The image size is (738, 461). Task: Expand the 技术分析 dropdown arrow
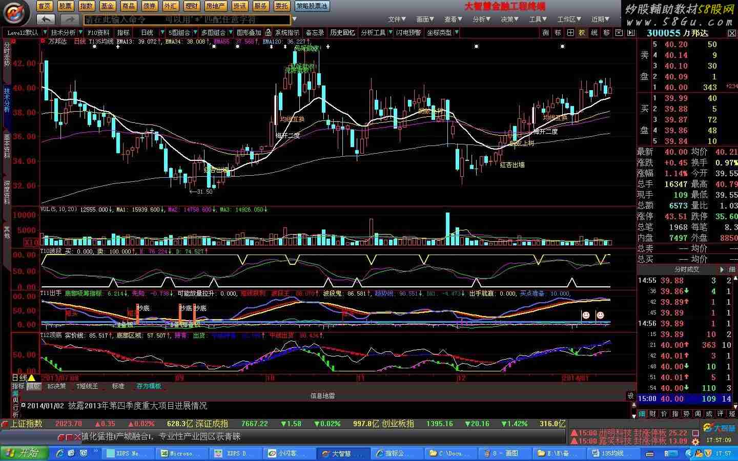pyautogui.click(x=80, y=33)
